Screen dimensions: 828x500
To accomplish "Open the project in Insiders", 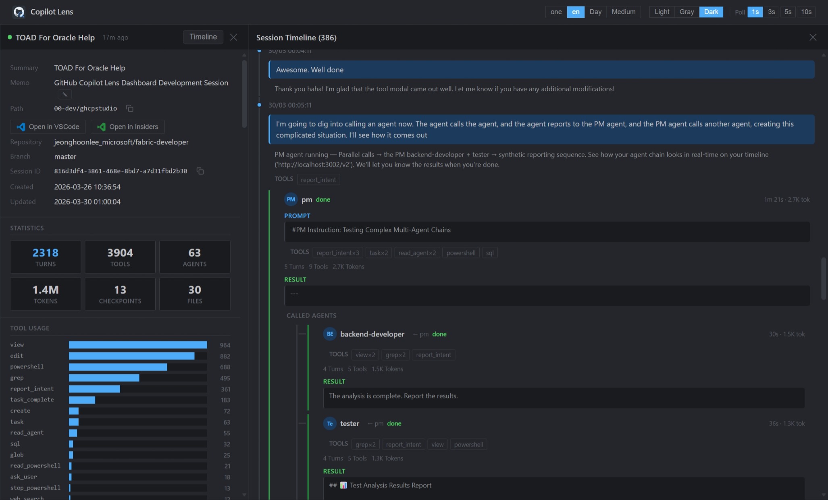I will (128, 127).
